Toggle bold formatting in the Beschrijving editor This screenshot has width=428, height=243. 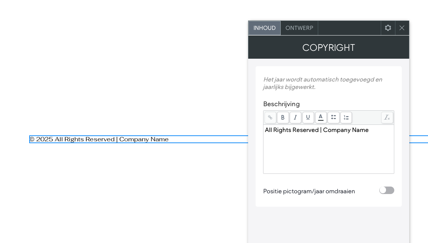click(x=283, y=118)
